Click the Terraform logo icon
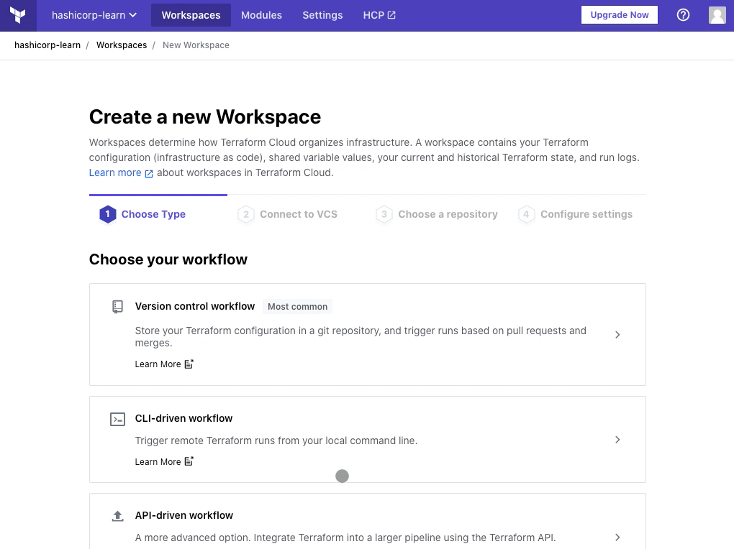 coord(18,15)
